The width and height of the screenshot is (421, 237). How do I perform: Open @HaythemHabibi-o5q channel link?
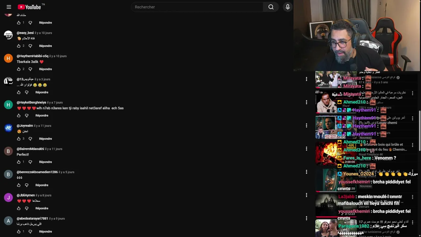coord(33,56)
